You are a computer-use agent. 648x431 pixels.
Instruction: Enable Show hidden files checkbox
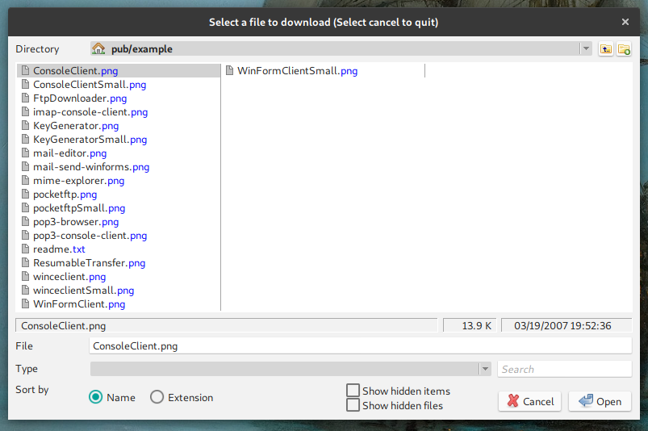353,405
